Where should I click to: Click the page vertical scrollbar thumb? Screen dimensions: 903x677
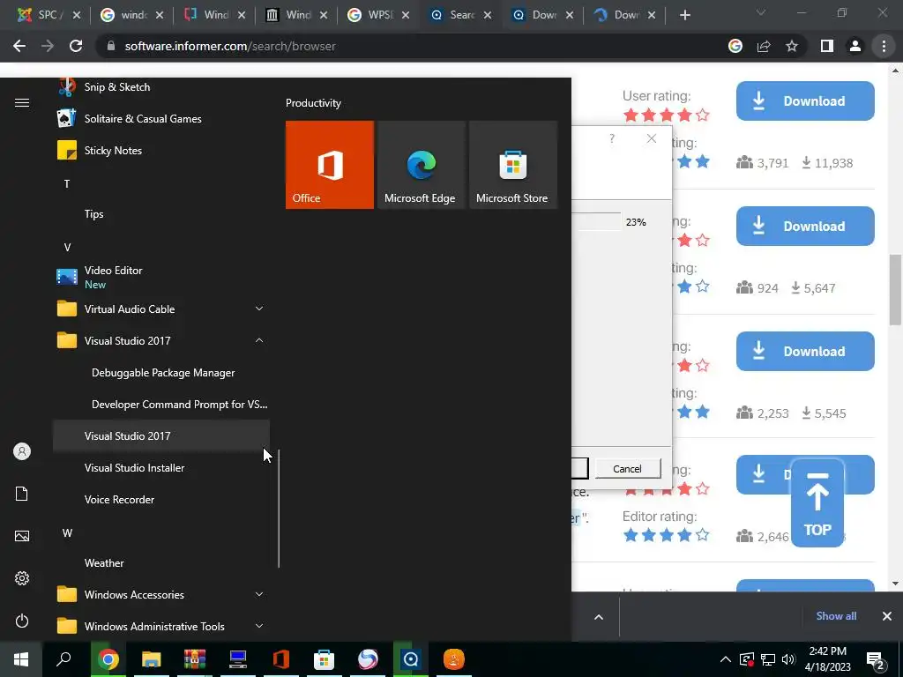pos(895,289)
